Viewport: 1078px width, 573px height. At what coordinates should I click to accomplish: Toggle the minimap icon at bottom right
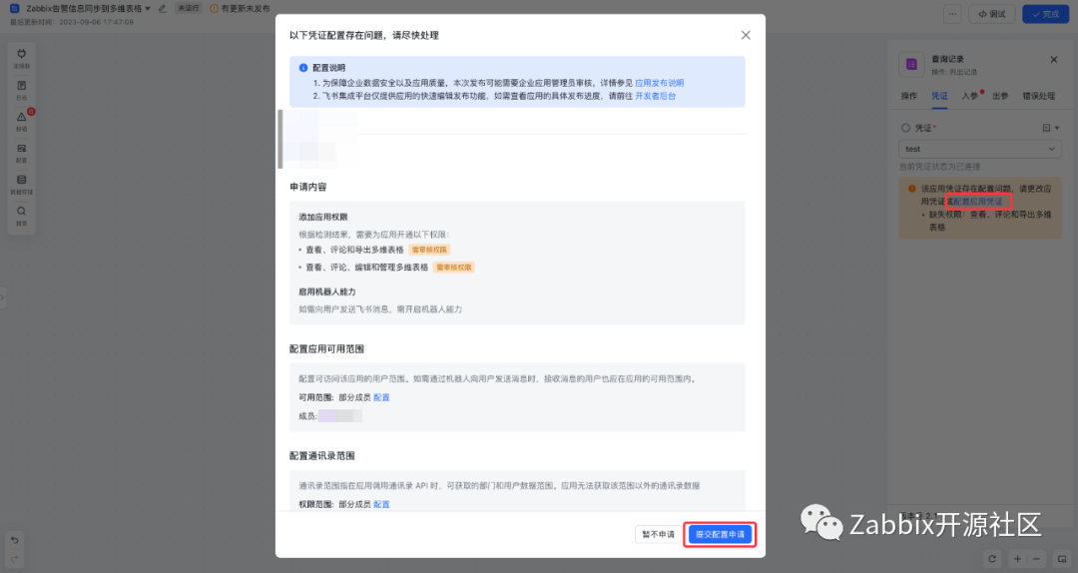(1061, 559)
